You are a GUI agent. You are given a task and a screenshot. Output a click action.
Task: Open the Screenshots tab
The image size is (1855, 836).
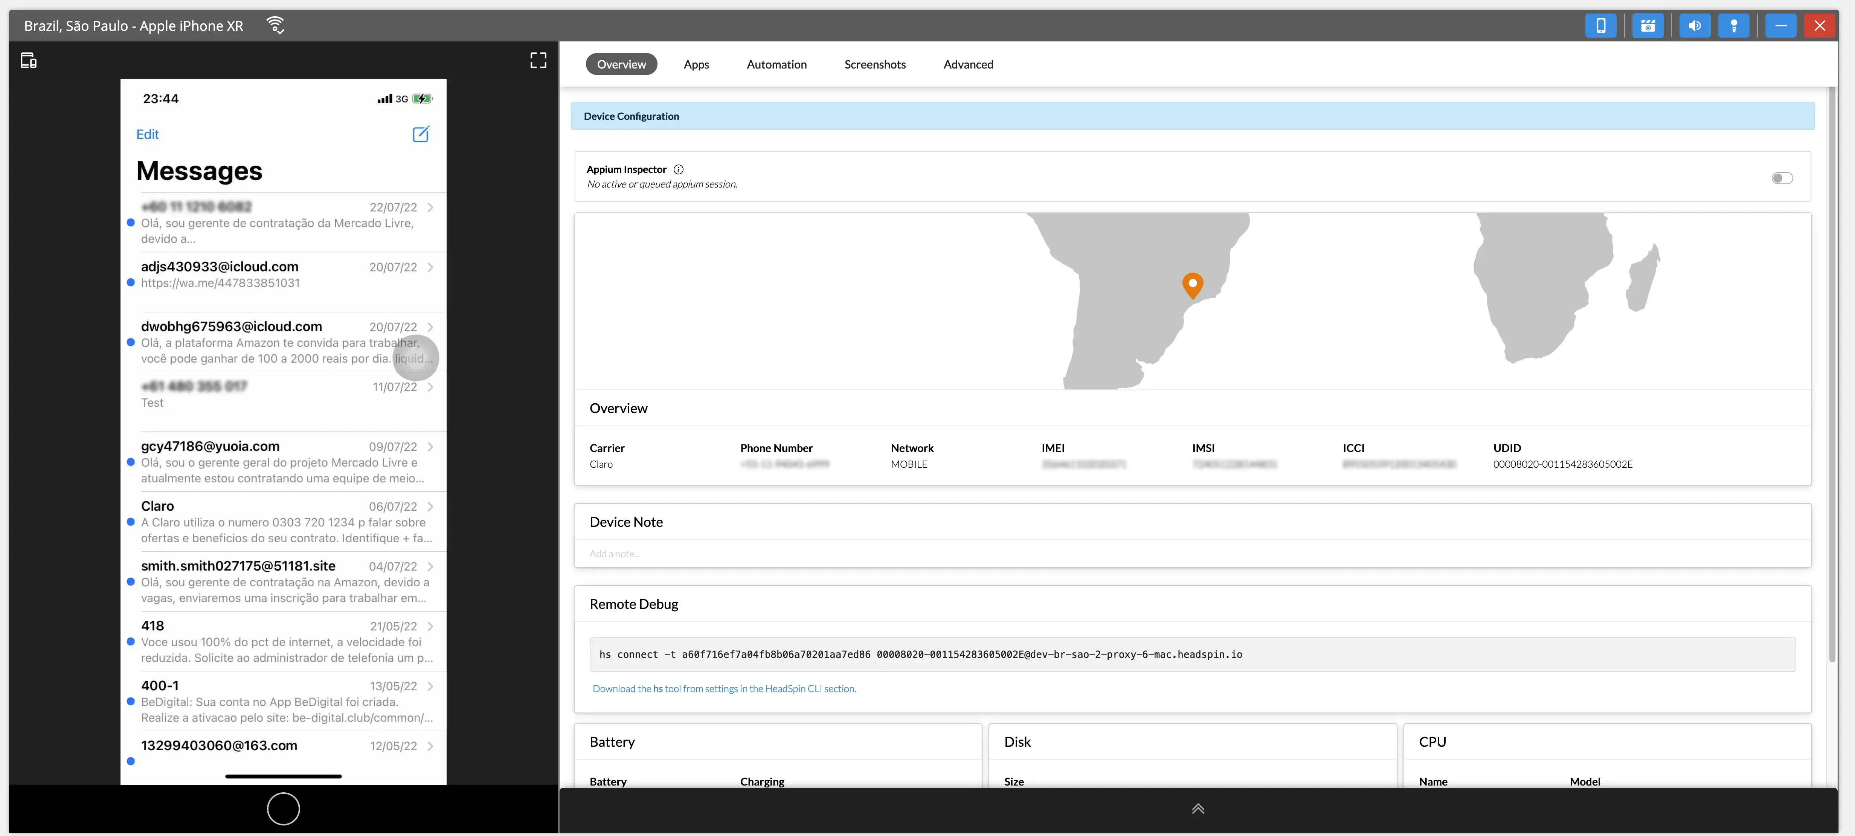[875, 64]
